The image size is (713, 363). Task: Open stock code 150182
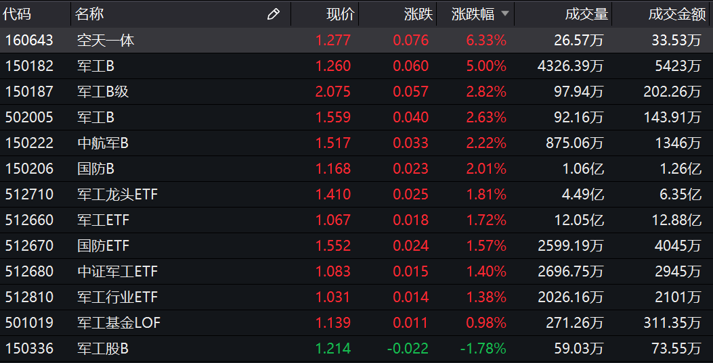[x=29, y=66]
